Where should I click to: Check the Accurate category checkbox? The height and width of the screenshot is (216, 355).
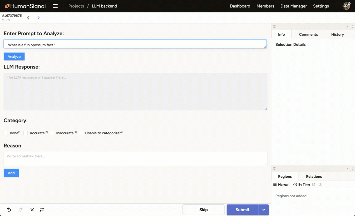click(26, 133)
